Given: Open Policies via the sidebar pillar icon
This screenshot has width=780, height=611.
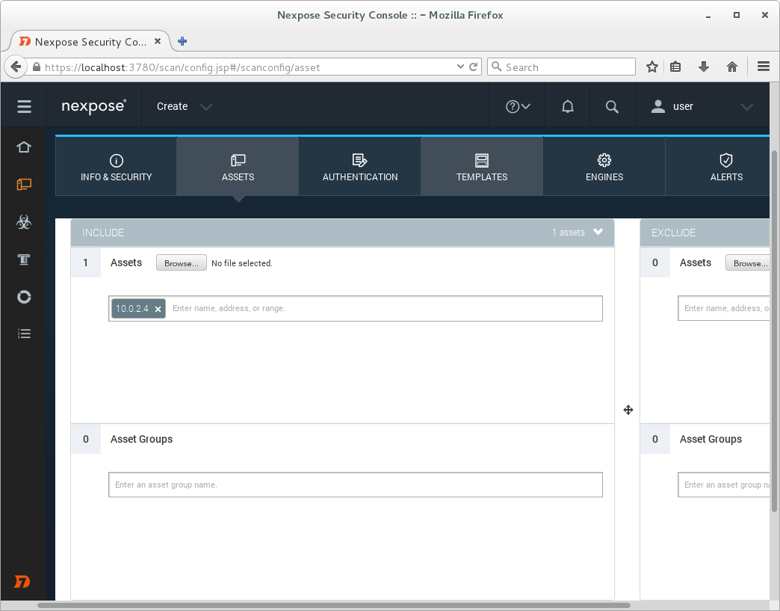Looking at the screenshot, I should [24, 259].
